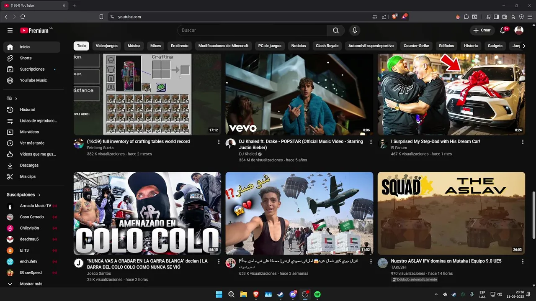Open the Brave VPN shield icon
The image size is (536, 301).
tap(521, 17)
